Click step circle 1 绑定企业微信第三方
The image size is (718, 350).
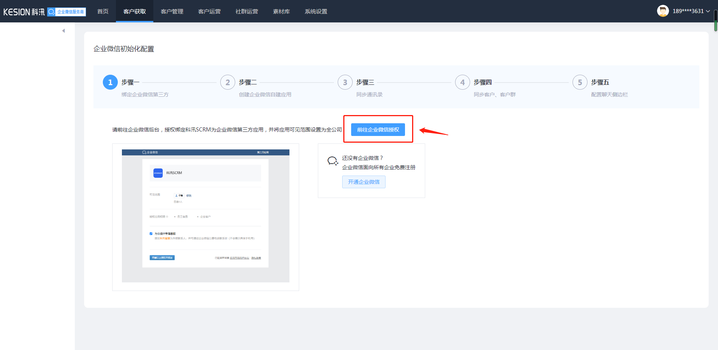(x=110, y=82)
